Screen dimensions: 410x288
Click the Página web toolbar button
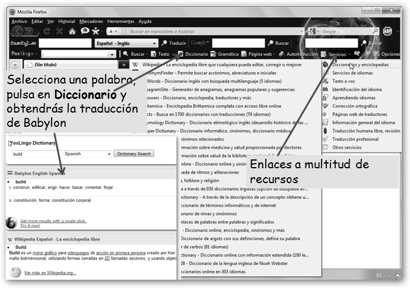(x=259, y=54)
